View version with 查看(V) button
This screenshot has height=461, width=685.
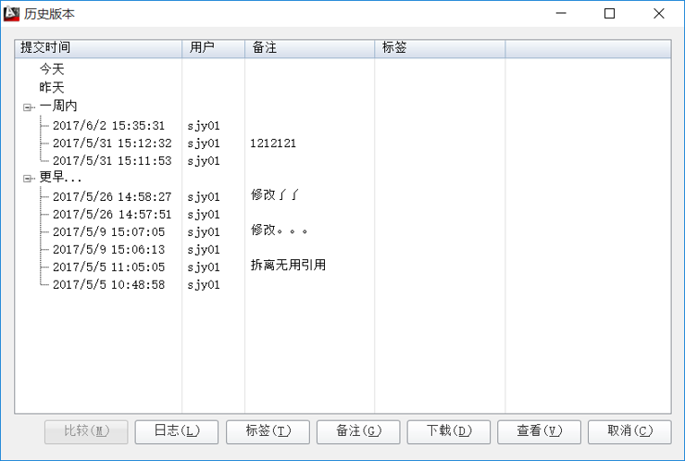tap(539, 431)
